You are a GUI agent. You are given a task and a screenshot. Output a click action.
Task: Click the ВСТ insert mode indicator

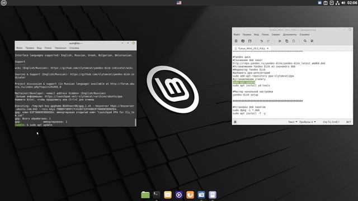point(348,122)
